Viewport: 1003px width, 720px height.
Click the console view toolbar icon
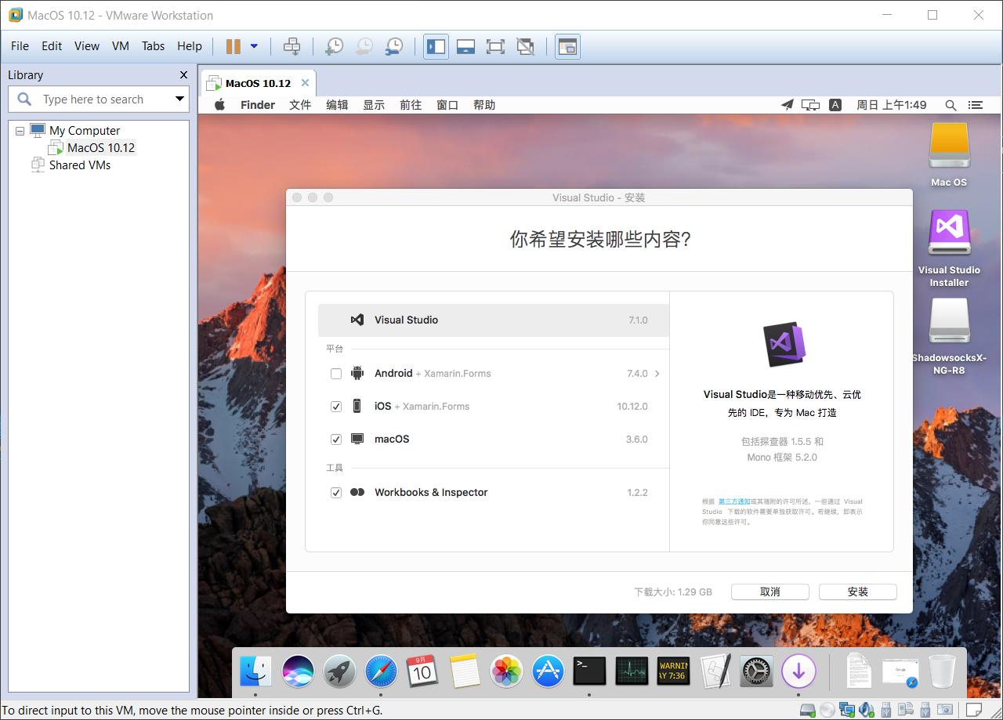tap(567, 46)
